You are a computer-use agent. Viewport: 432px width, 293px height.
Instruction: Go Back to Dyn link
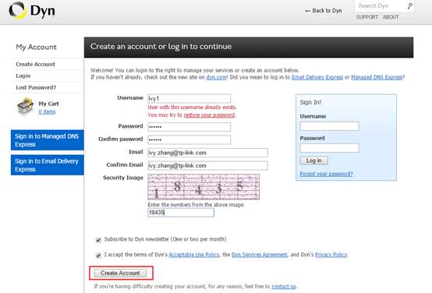pyautogui.click(x=324, y=10)
